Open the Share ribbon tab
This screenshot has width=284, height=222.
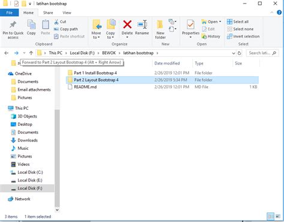pos(48,13)
